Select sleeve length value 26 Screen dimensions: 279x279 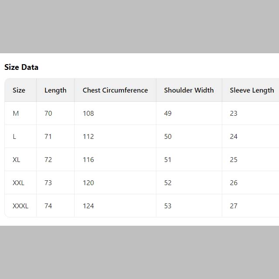pyautogui.click(x=234, y=183)
